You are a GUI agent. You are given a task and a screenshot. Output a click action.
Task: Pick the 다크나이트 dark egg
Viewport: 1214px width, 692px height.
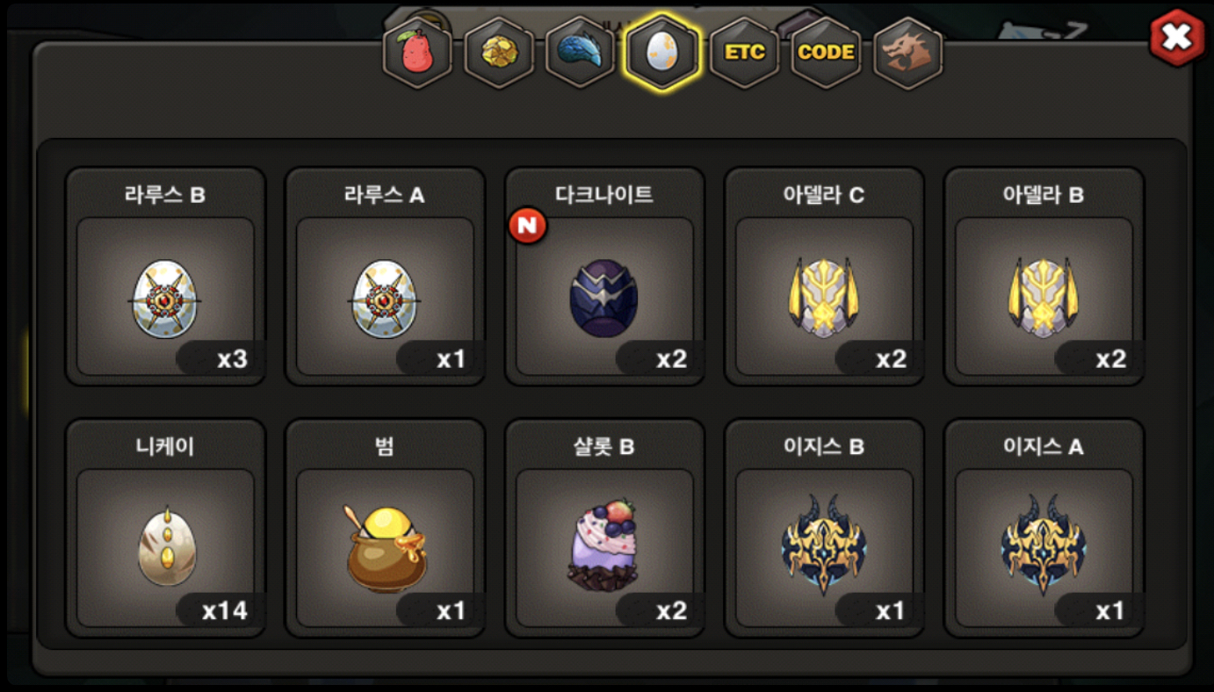click(x=604, y=277)
